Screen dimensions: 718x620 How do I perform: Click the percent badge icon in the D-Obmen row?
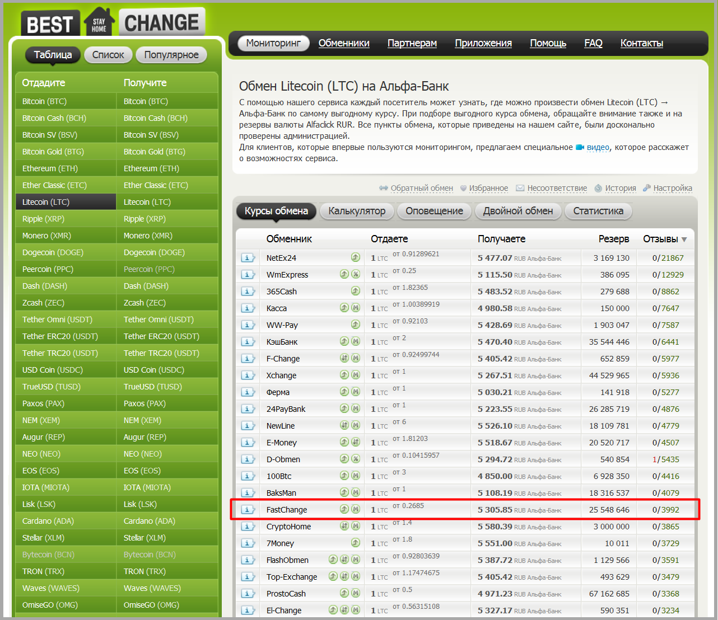tap(355, 459)
